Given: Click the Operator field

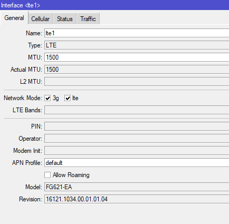Looking at the screenshot, I should point(137,139).
